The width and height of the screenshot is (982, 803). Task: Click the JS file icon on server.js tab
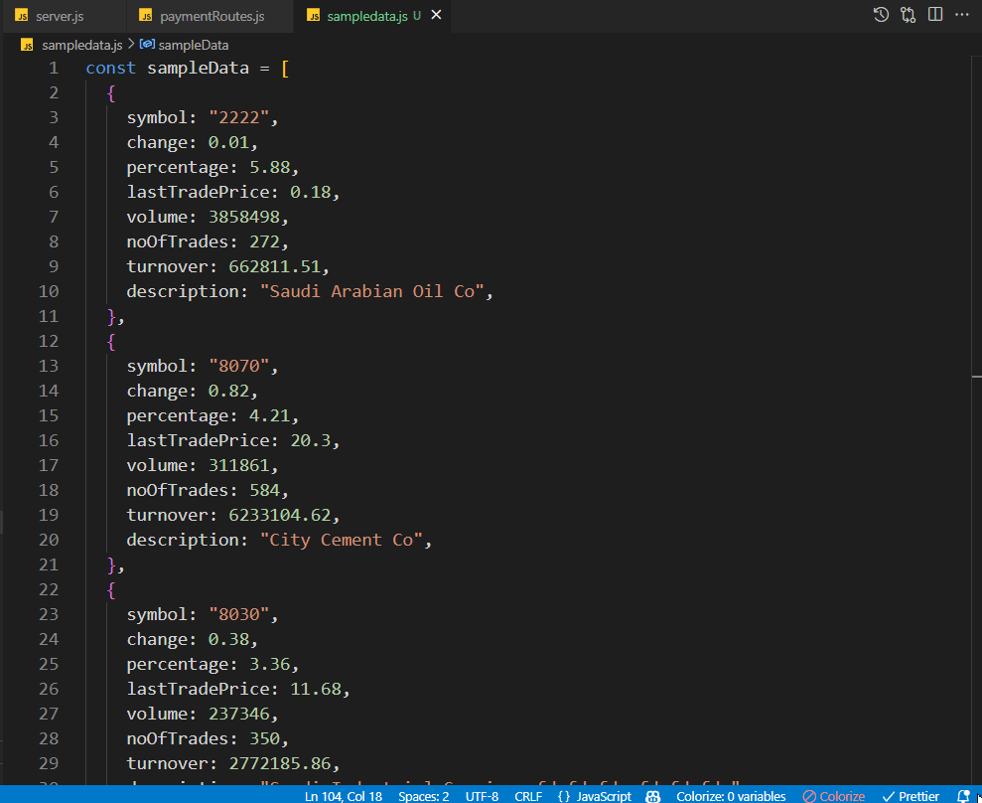[x=21, y=16]
